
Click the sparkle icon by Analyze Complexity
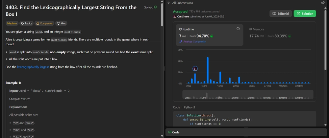point(181,42)
